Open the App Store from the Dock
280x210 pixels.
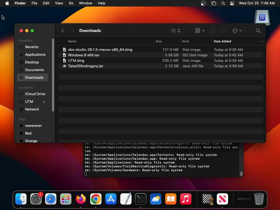111,199
